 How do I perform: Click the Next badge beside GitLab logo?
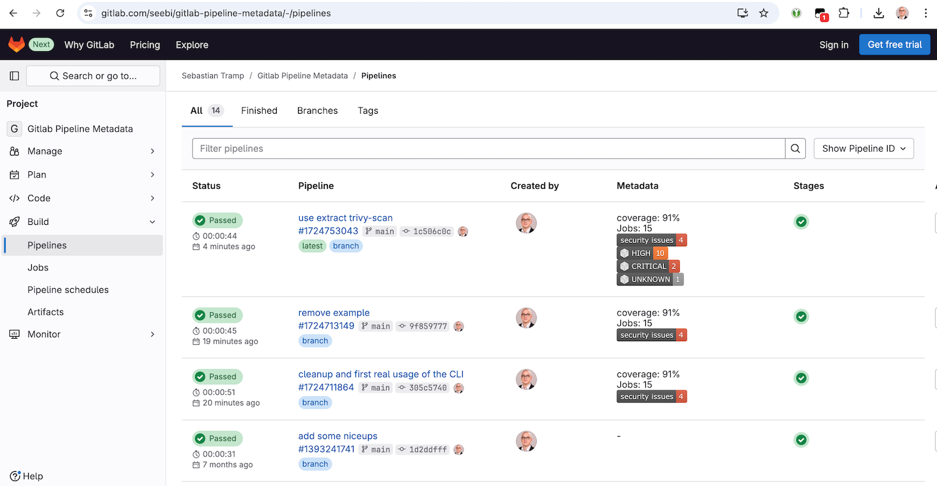click(x=42, y=44)
